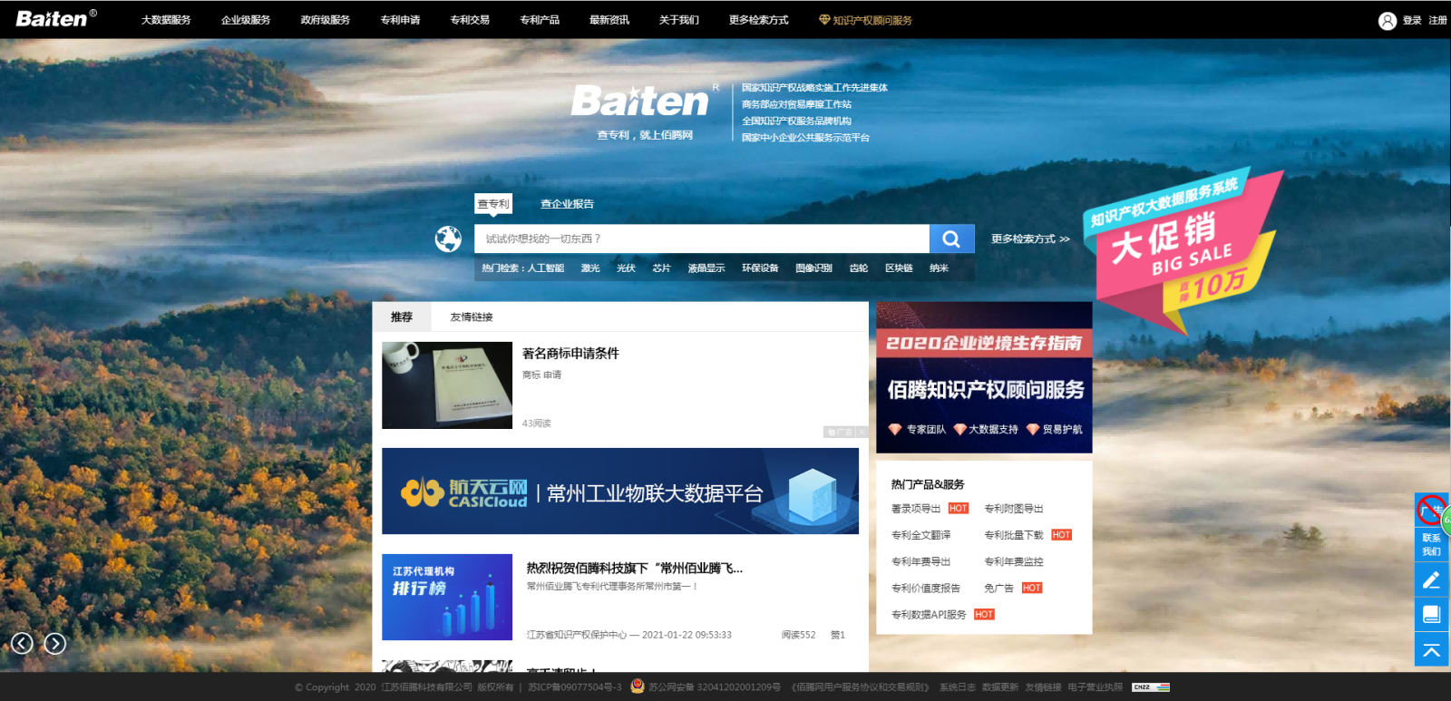
Task: Search hot keyword 纳米
Action: pos(939,268)
